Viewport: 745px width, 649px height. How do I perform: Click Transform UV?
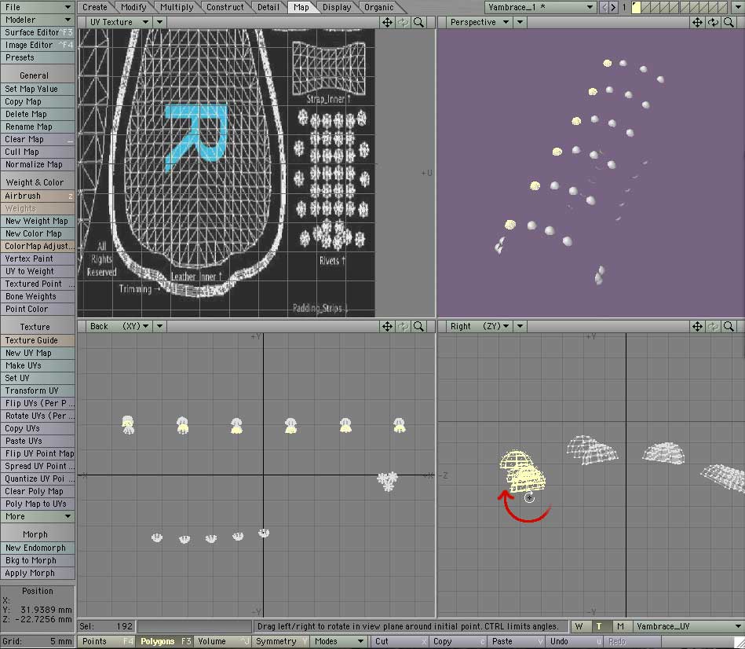(x=38, y=390)
